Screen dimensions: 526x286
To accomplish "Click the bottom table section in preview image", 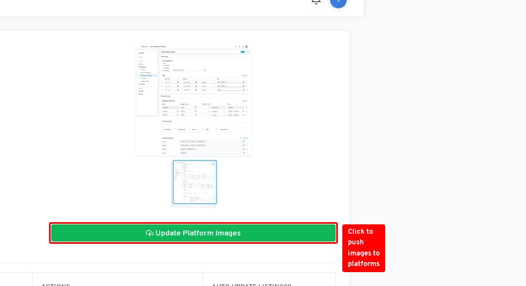I will click(205, 145).
